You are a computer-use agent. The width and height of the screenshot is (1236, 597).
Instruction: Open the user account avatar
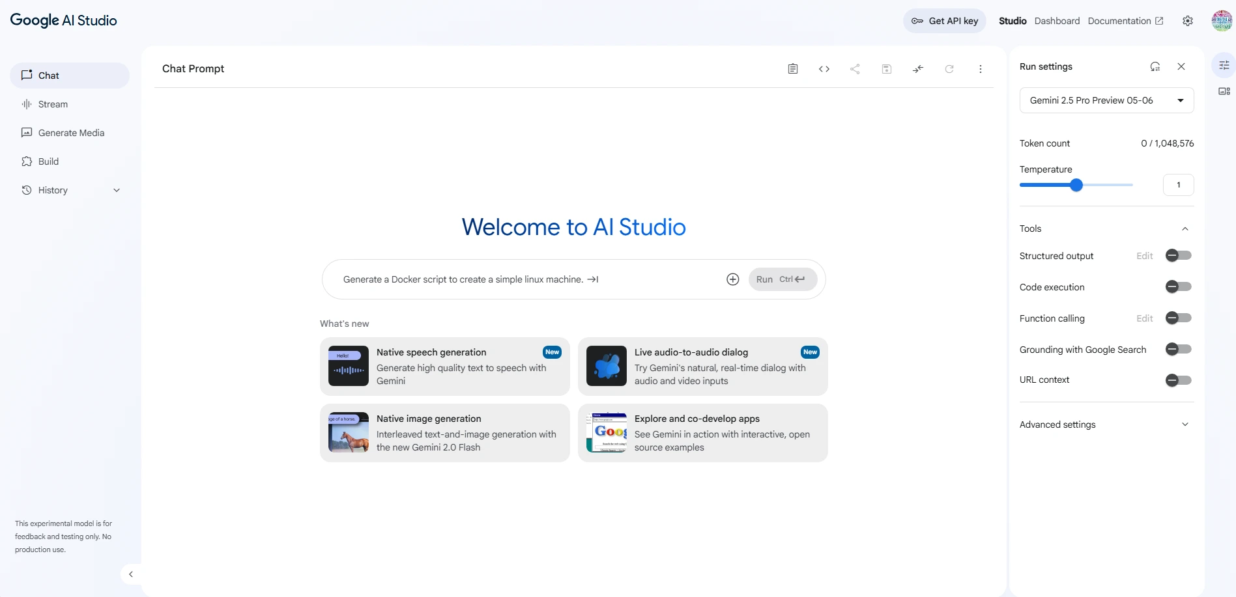pyautogui.click(x=1222, y=21)
